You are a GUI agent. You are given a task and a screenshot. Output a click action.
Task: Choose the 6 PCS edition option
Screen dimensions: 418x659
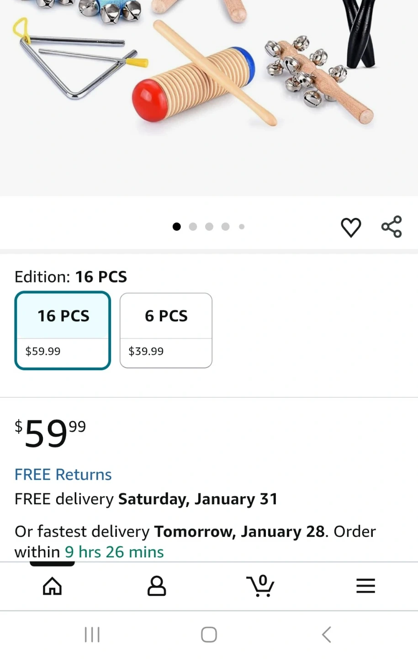pos(166,330)
